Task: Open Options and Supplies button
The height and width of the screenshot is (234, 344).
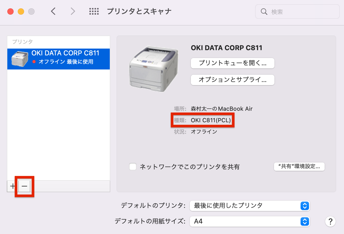Action: click(x=232, y=80)
